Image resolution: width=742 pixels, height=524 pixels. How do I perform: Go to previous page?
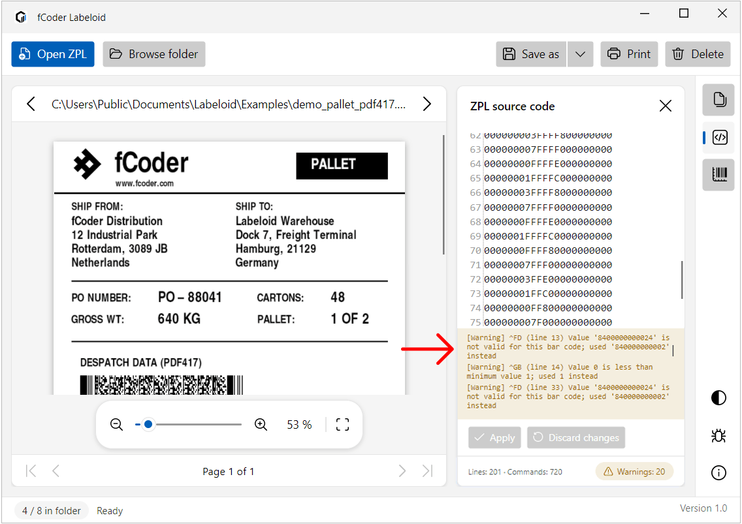point(56,470)
